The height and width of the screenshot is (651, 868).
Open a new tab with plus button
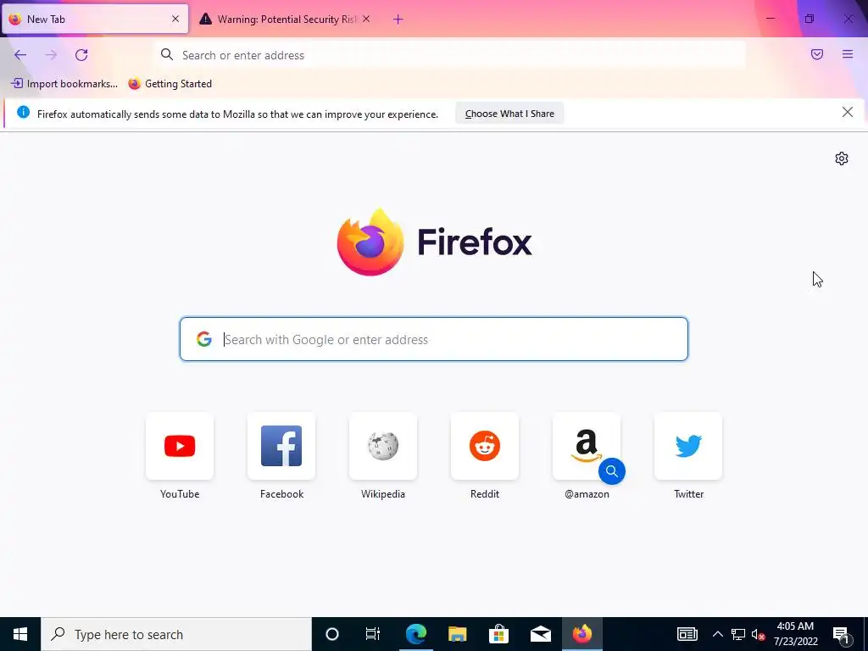coord(398,19)
